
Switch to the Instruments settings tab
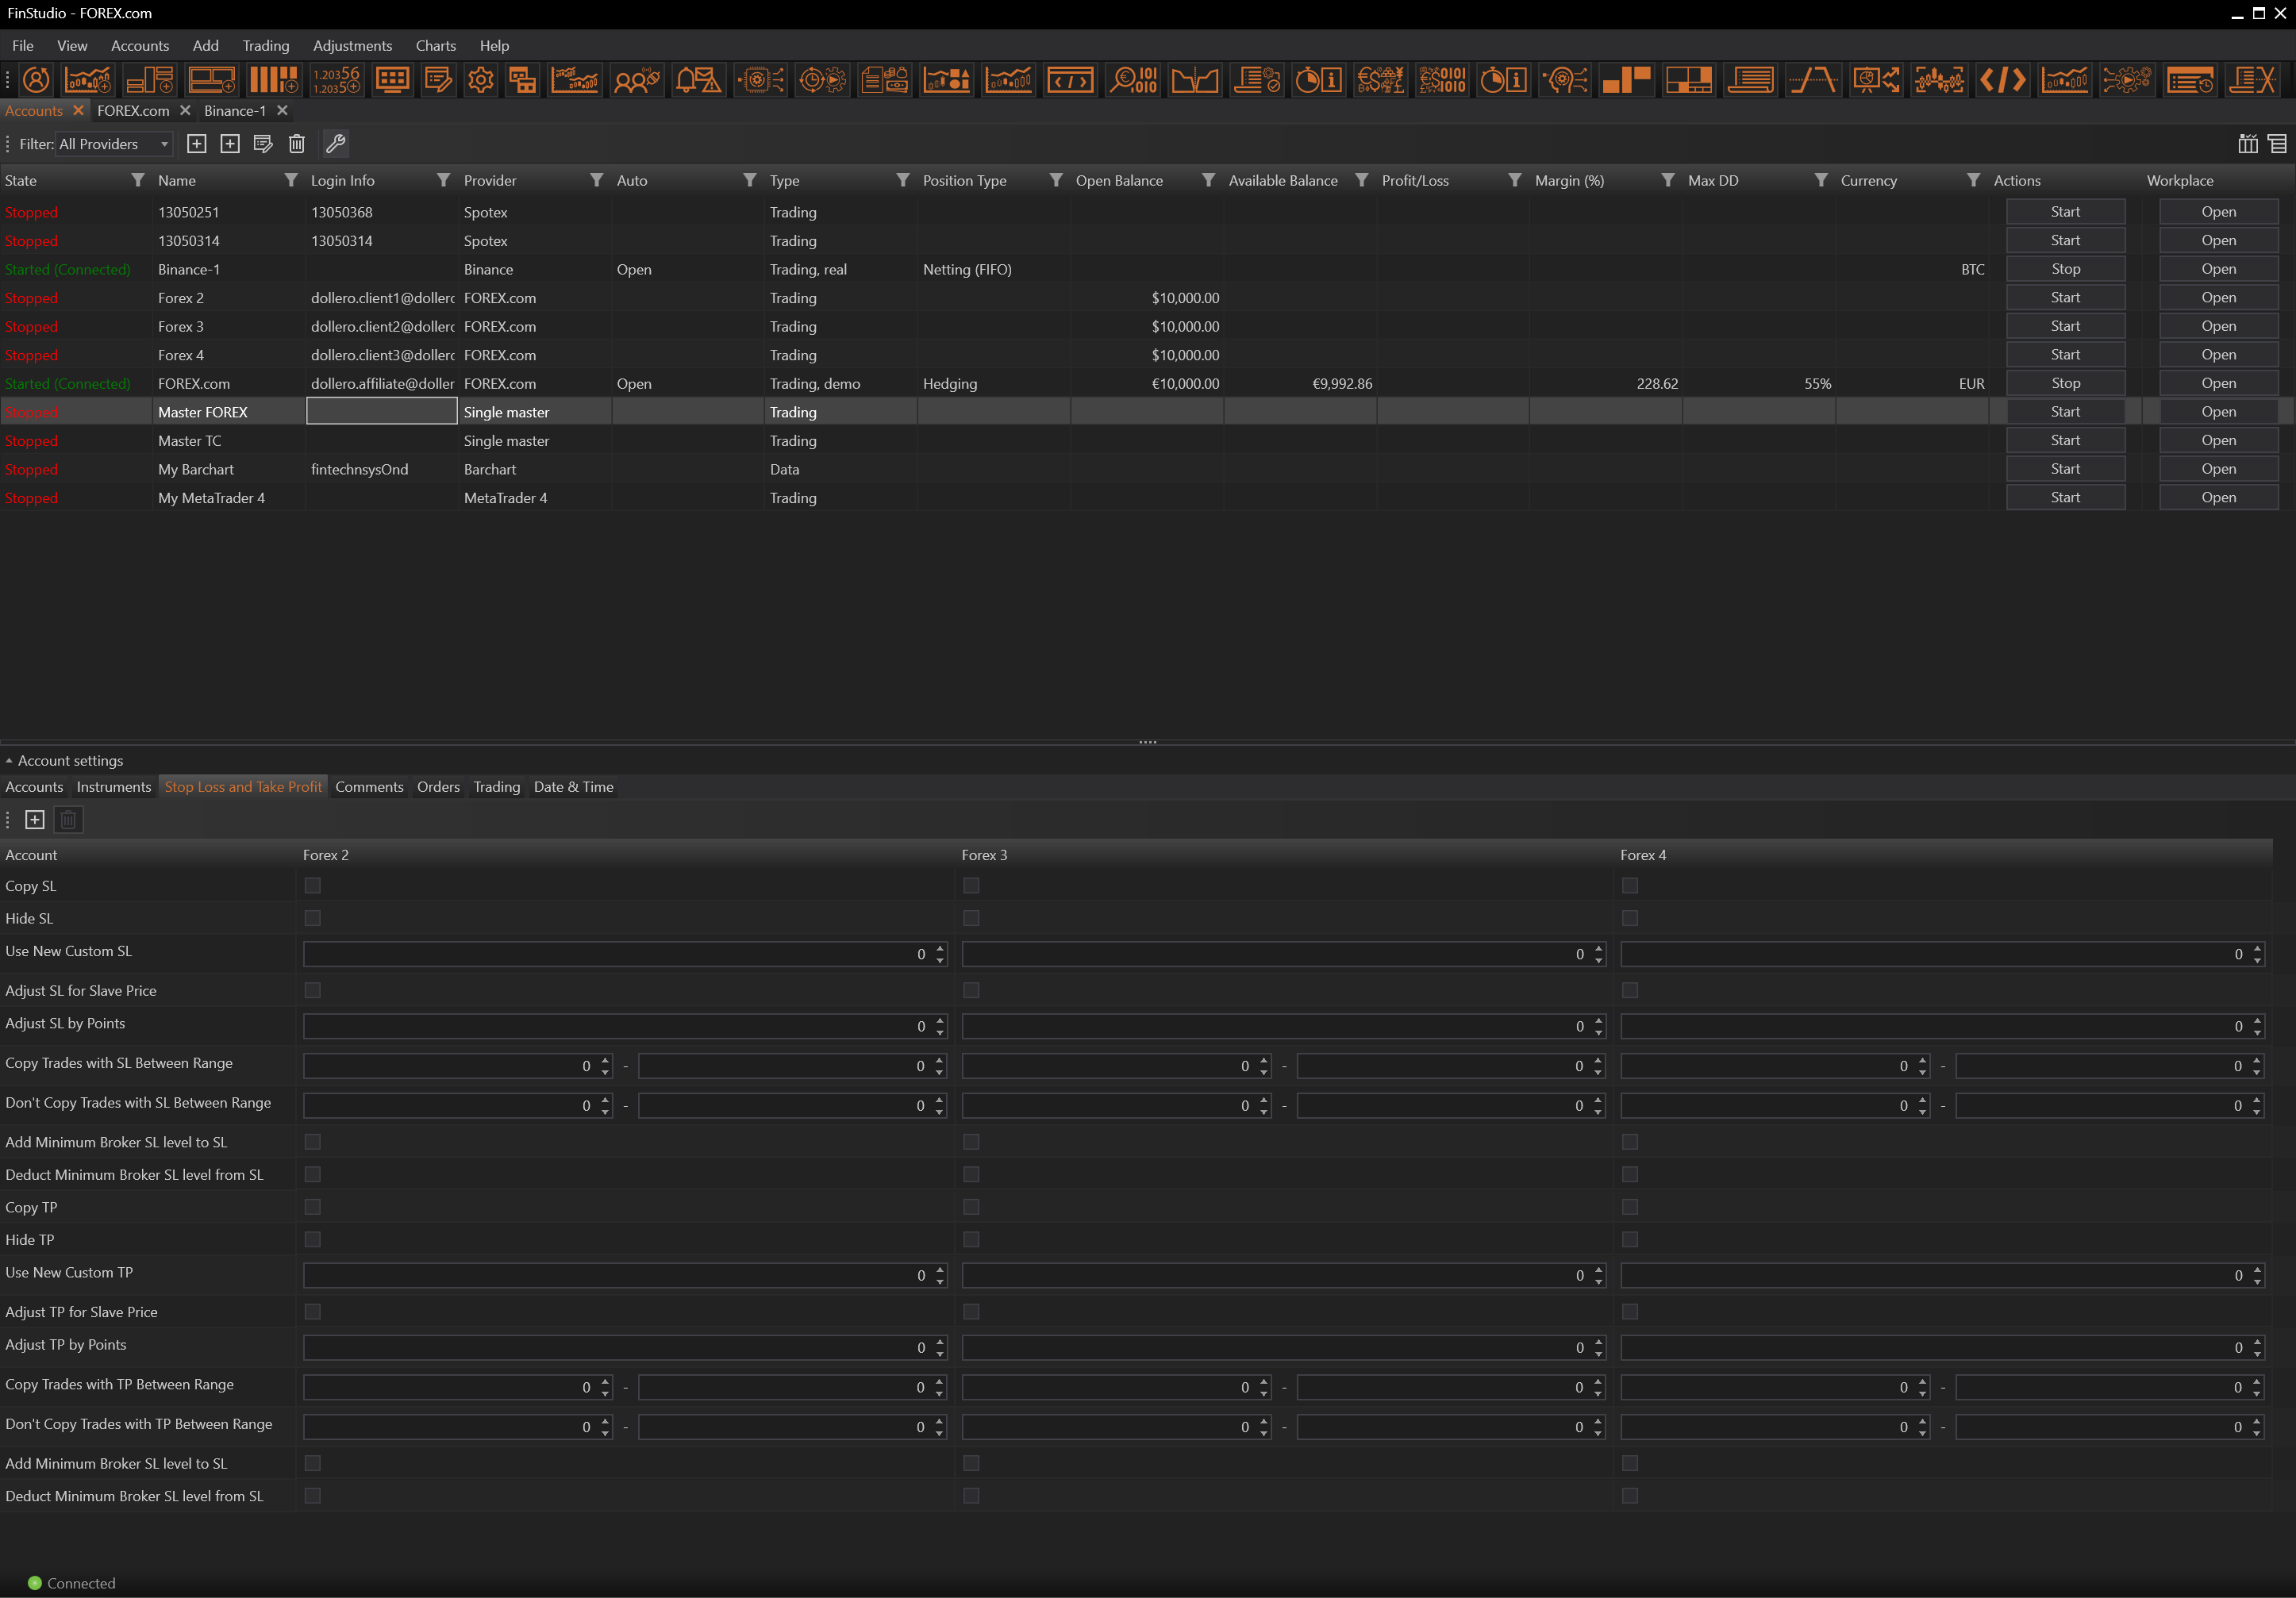[x=113, y=787]
